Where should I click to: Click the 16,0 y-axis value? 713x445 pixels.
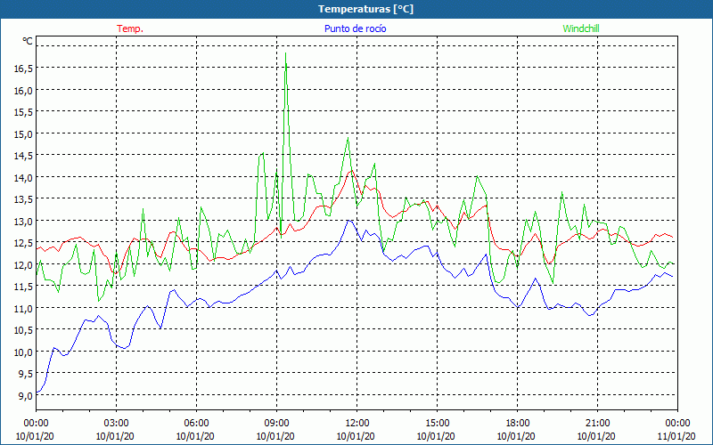[x=24, y=90]
